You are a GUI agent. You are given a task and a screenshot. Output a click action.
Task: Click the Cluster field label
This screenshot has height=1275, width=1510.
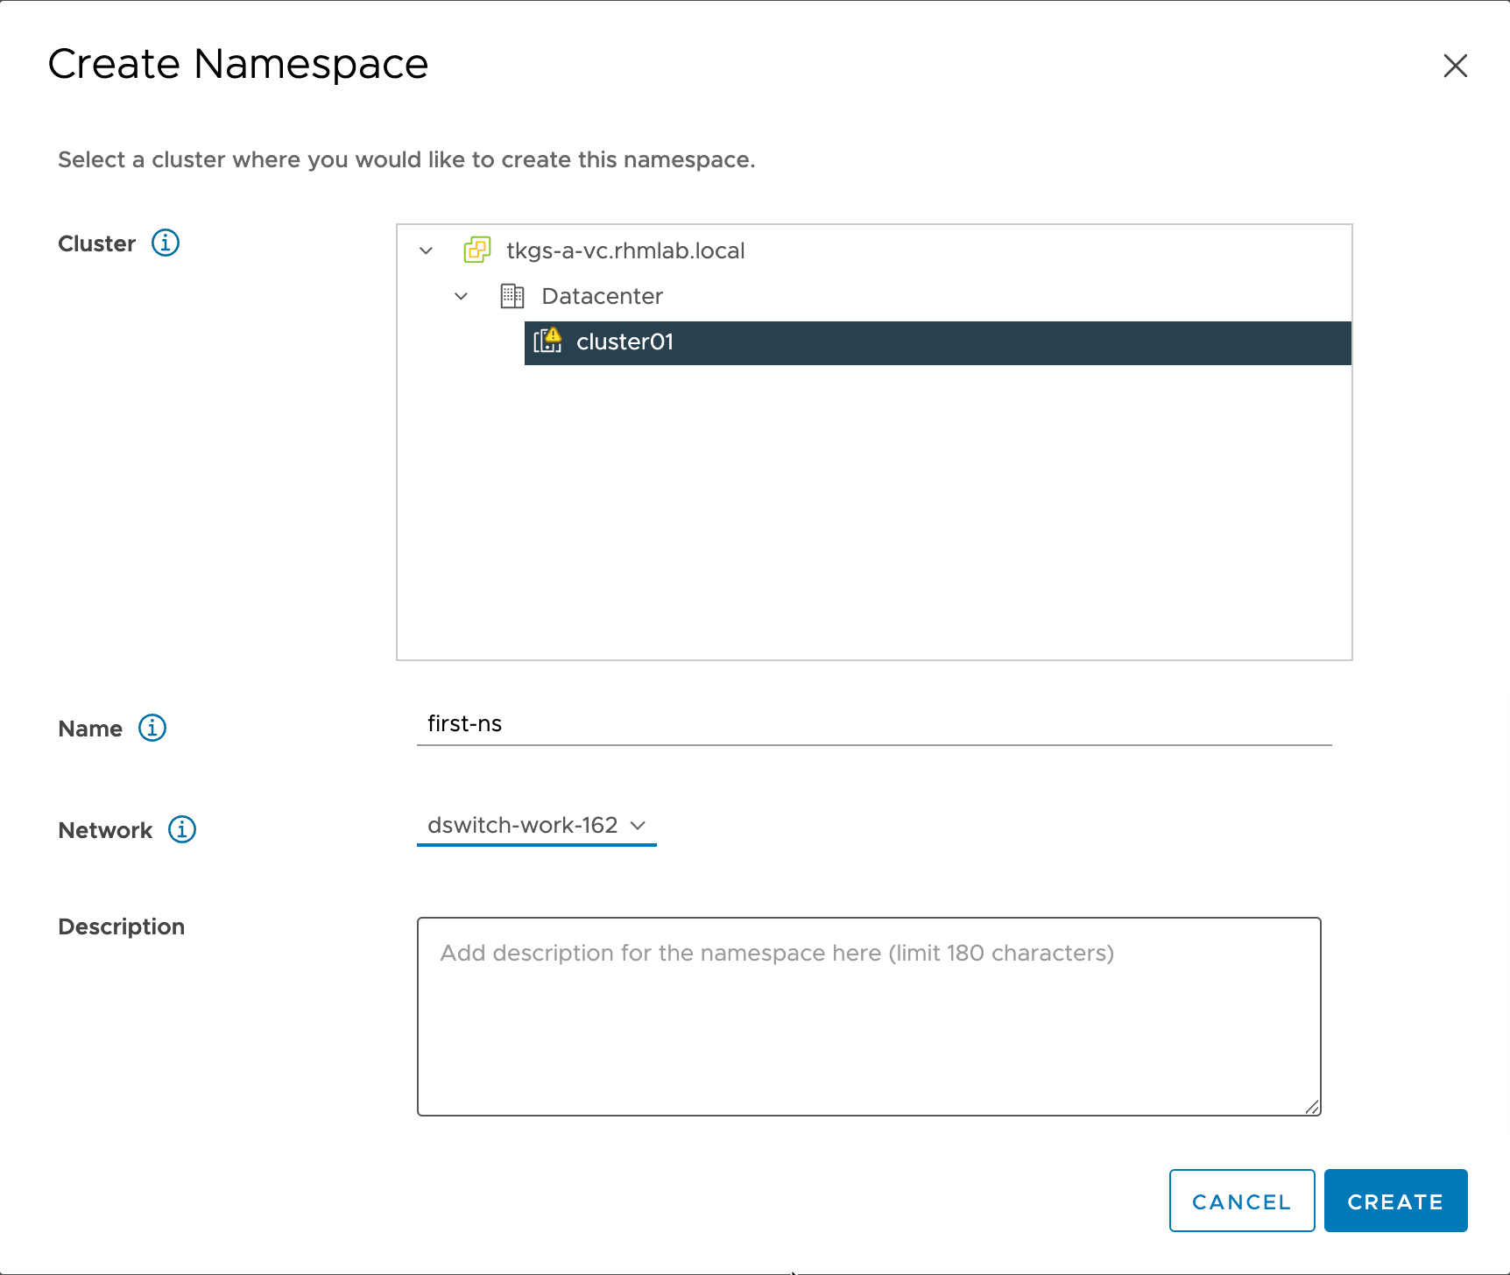click(x=96, y=243)
